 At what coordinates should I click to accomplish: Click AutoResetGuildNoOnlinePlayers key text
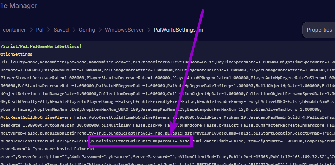(36, 117)
